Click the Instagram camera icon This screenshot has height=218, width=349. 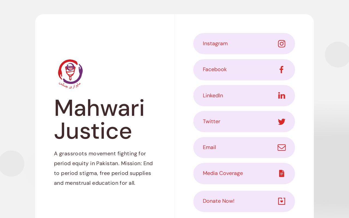(x=282, y=44)
